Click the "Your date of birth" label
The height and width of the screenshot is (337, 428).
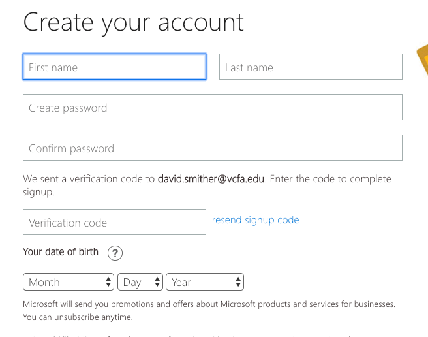click(61, 252)
